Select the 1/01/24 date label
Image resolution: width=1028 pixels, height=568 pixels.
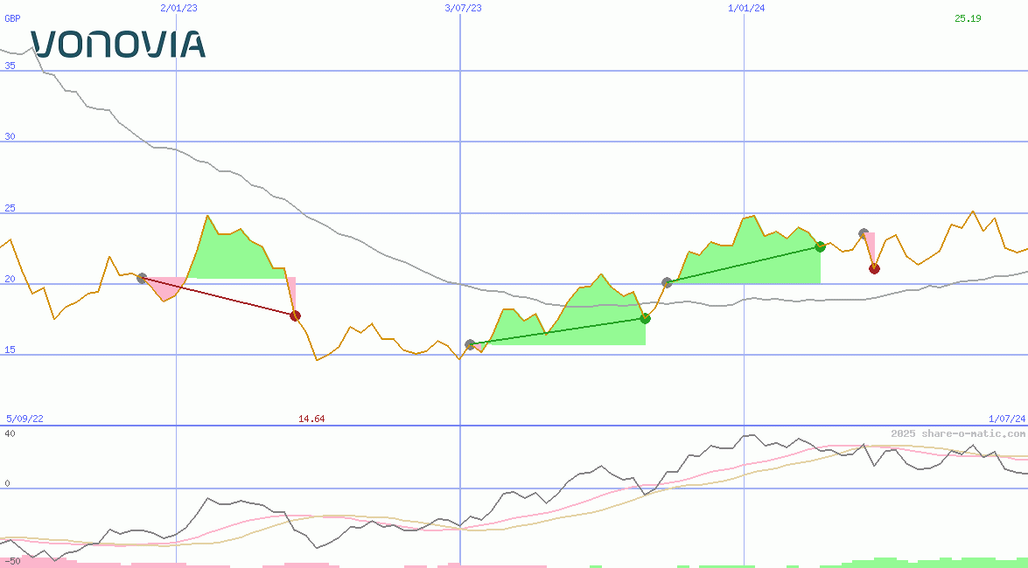click(747, 8)
